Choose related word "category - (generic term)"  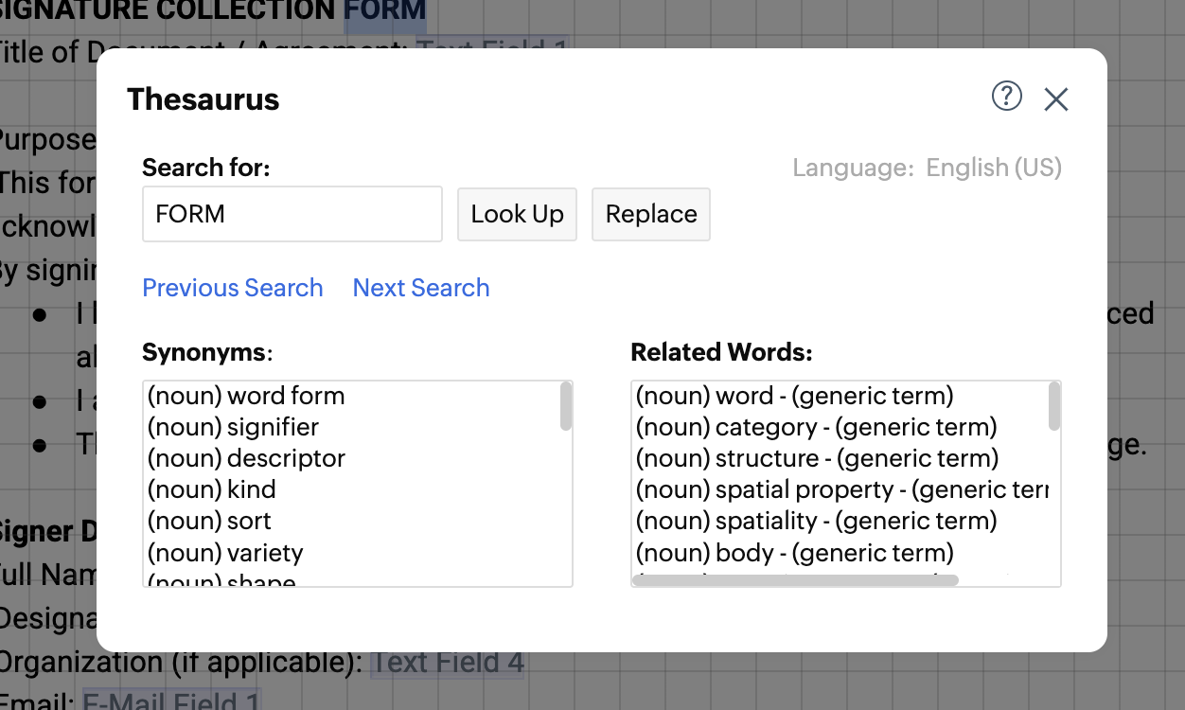pyautogui.click(x=816, y=427)
